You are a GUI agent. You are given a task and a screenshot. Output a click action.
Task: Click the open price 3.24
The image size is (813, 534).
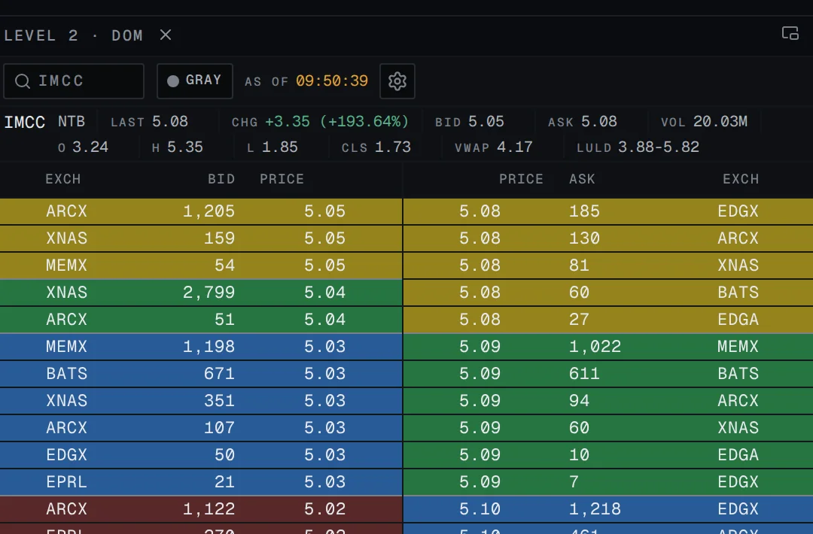coord(90,147)
